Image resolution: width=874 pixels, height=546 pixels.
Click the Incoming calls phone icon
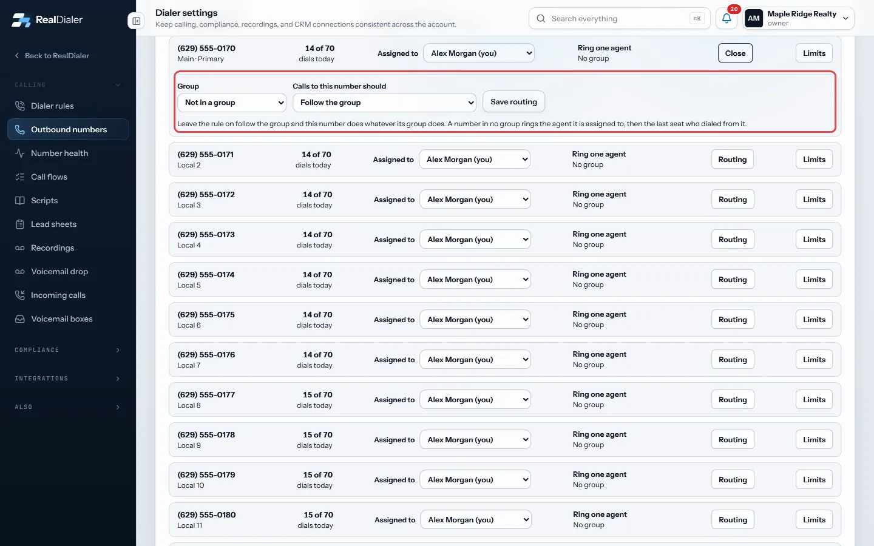(x=20, y=295)
